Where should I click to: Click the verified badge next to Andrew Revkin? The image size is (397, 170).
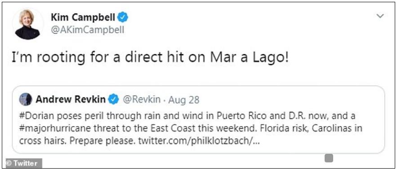113,100
